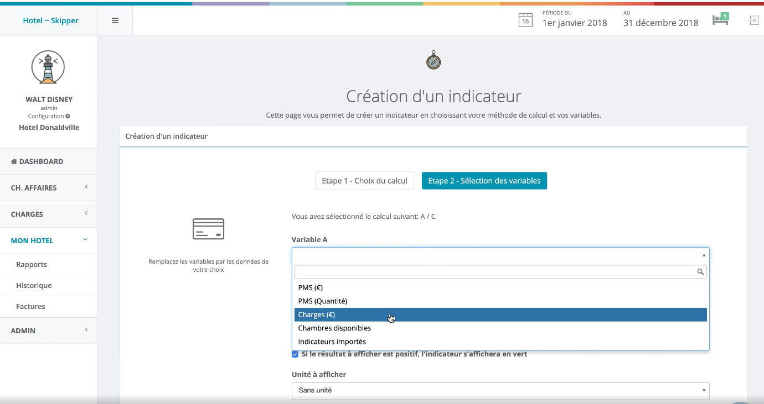Image resolution: width=764 pixels, height=404 pixels.
Task: Click the Configuration link under the profile
Action: tap(49, 116)
